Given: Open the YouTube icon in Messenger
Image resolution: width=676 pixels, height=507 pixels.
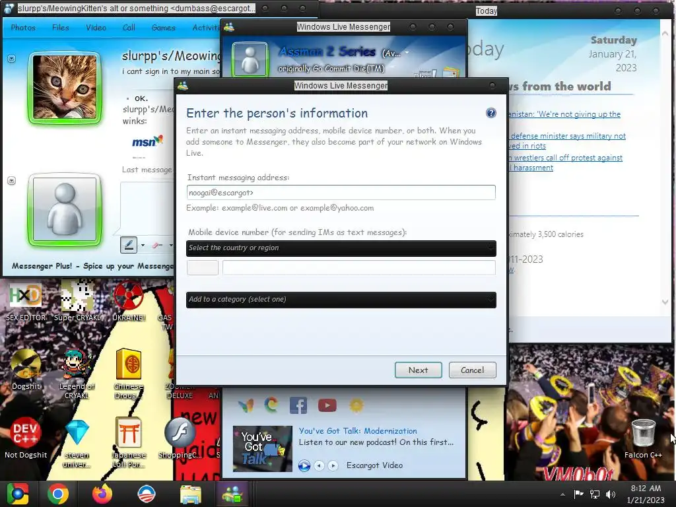Looking at the screenshot, I should (327, 405).
